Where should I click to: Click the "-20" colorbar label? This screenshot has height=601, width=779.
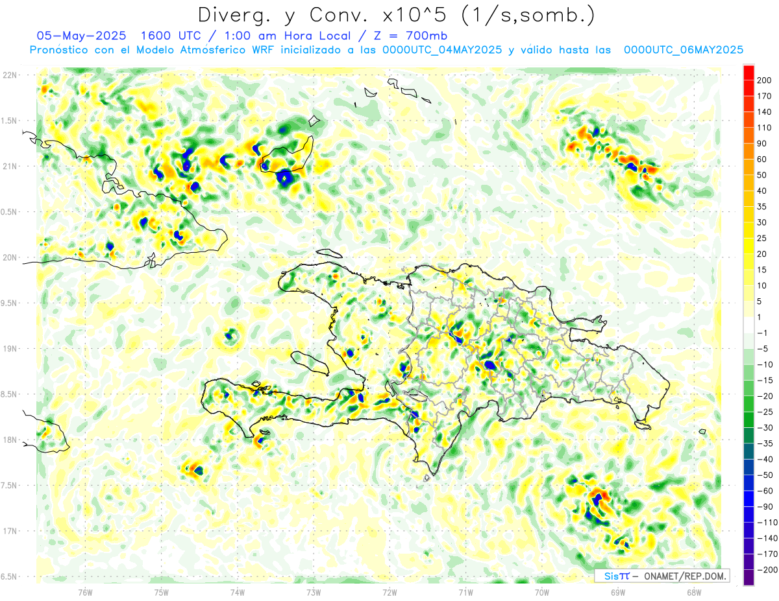765,396
